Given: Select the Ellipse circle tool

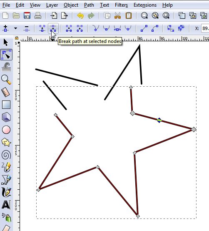Looking at the screenshot, I should 6,130.
